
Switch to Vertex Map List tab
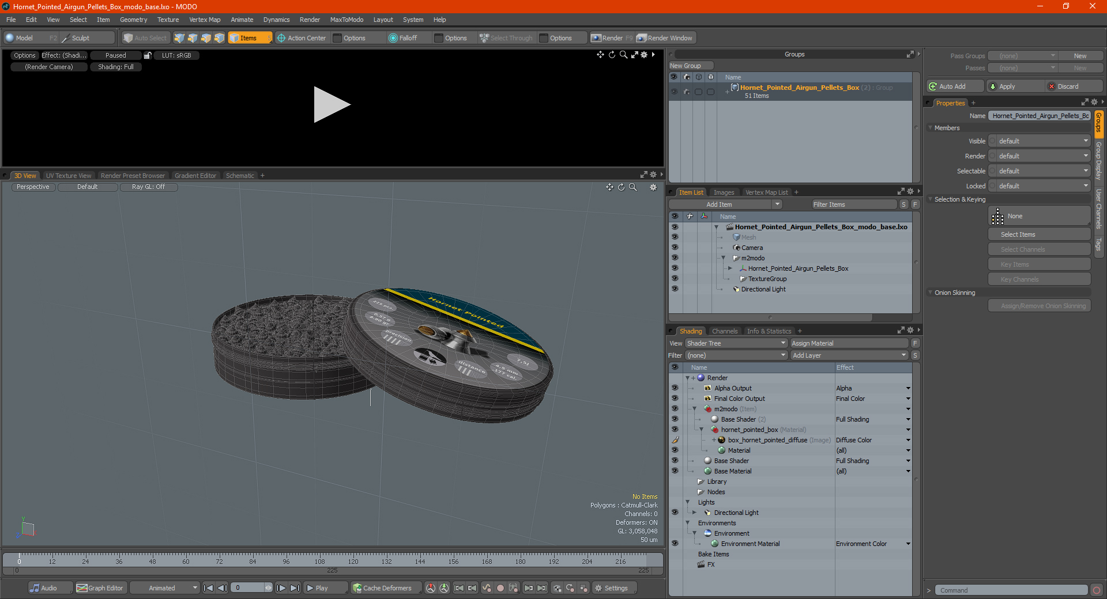click(x=766, y=192)
